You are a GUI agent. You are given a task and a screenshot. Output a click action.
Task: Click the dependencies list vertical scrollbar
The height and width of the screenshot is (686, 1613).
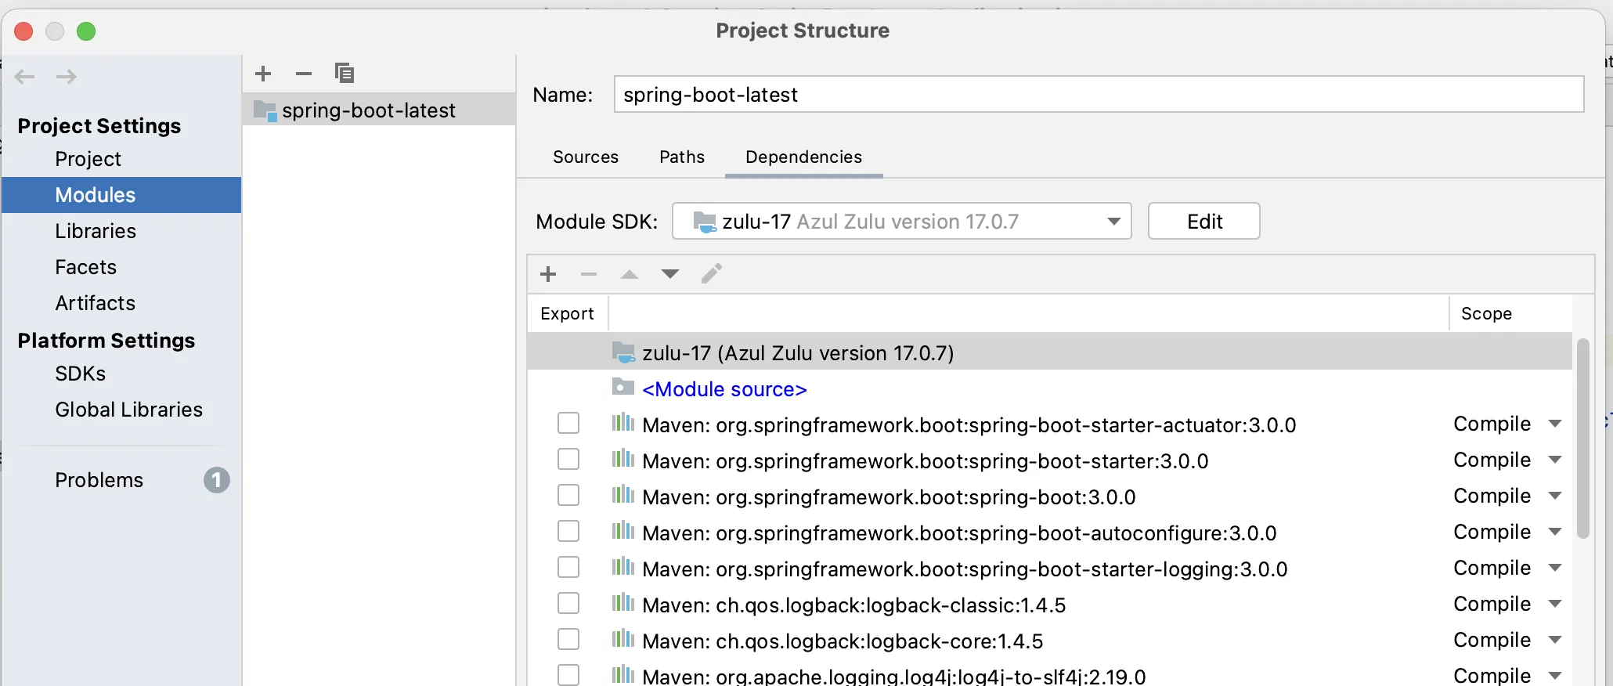[1582, 439]
